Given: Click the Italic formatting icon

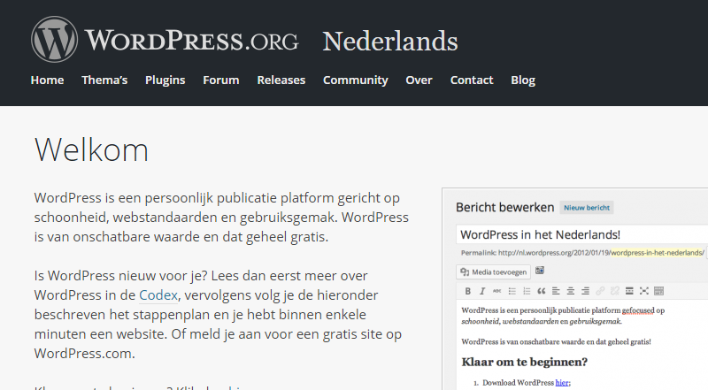Looking at the screenshot, I should [x=482, y=291].
